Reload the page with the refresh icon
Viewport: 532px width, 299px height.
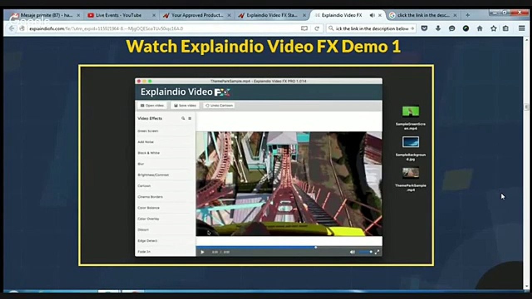pyautogui.click(x=317, y=29)
